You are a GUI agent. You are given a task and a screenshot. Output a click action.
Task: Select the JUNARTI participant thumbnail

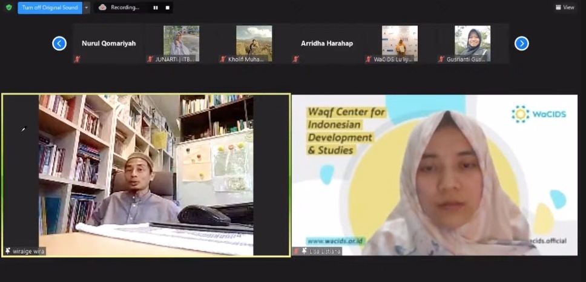[x=181, y=44]
